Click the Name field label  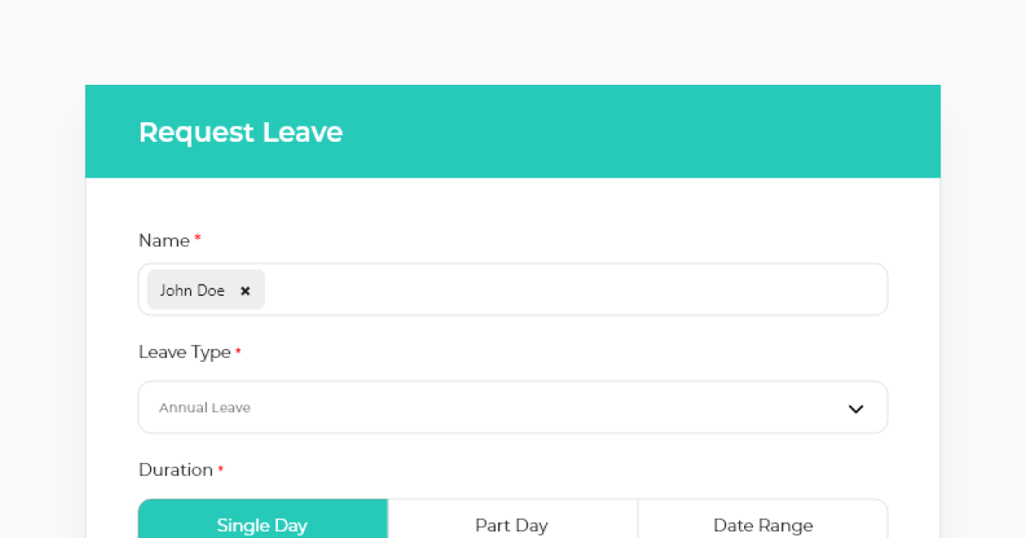coord(164,240)
